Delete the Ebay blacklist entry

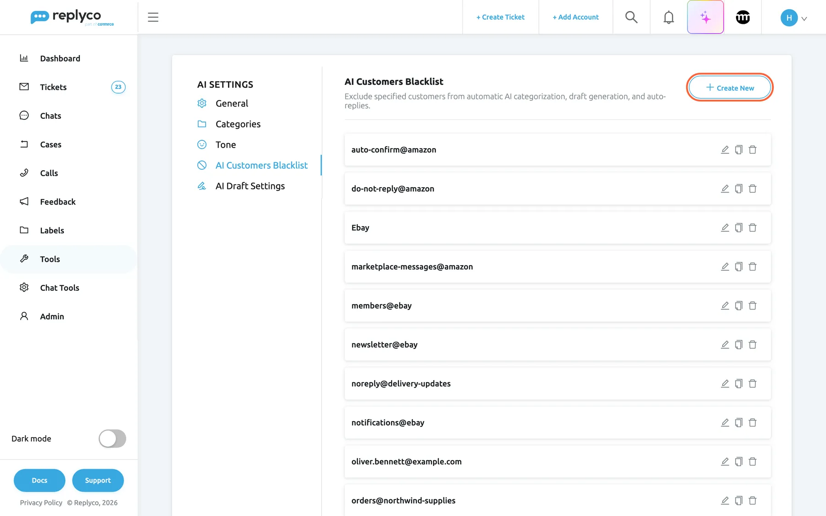point(753,227)
